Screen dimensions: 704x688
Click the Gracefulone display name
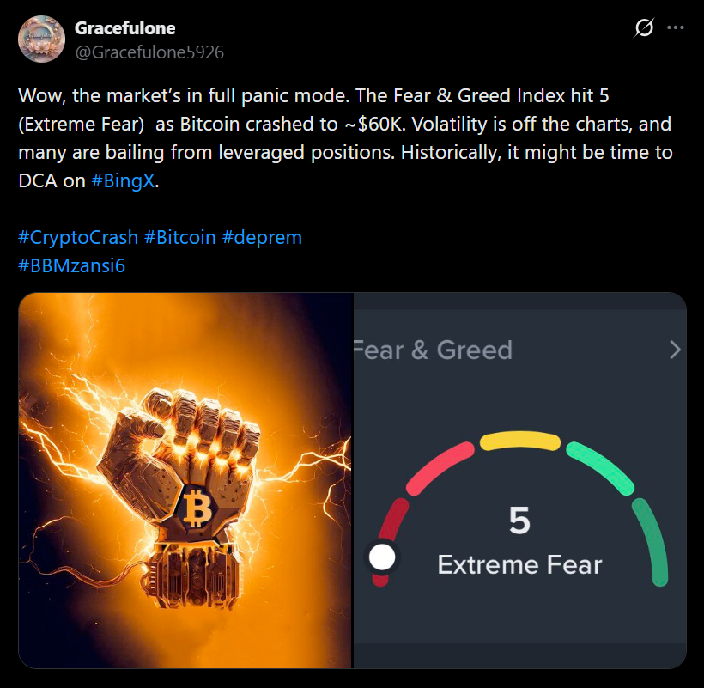[125, 27]
